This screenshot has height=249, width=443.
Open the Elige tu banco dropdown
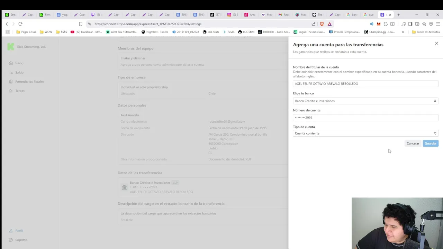point(365,101)
